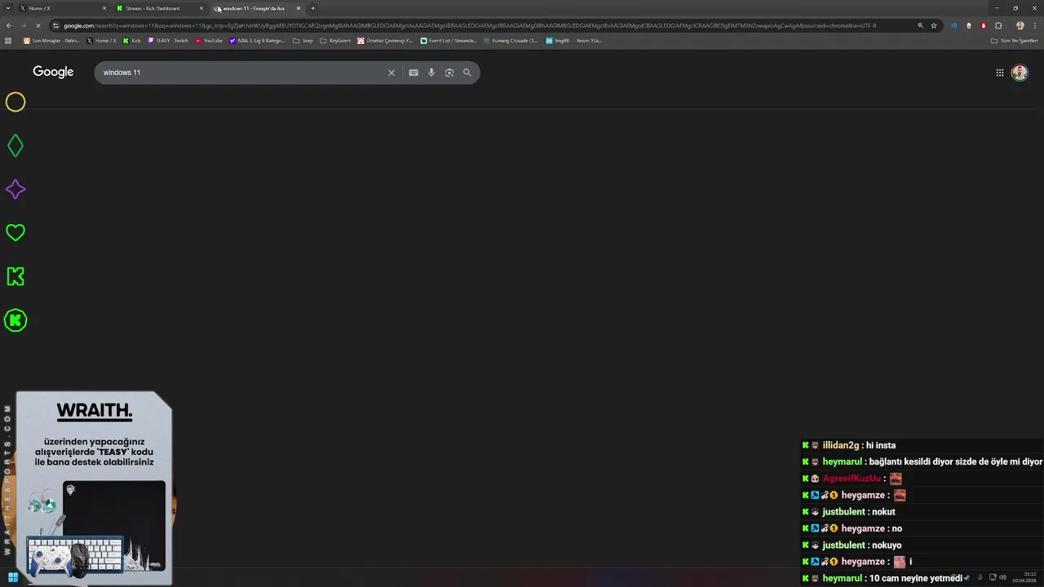
Task: Open the taskbar volume icon
Action: pyautogui.click(x=1003, y=577)
